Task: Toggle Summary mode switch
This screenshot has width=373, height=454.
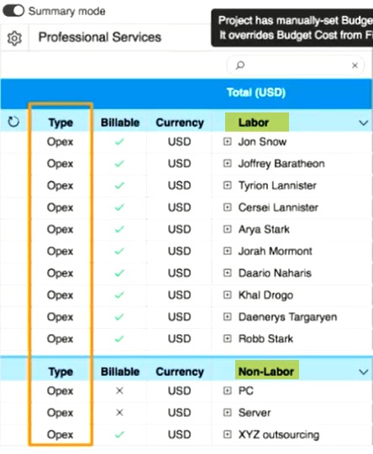Action: click(13, 11)
